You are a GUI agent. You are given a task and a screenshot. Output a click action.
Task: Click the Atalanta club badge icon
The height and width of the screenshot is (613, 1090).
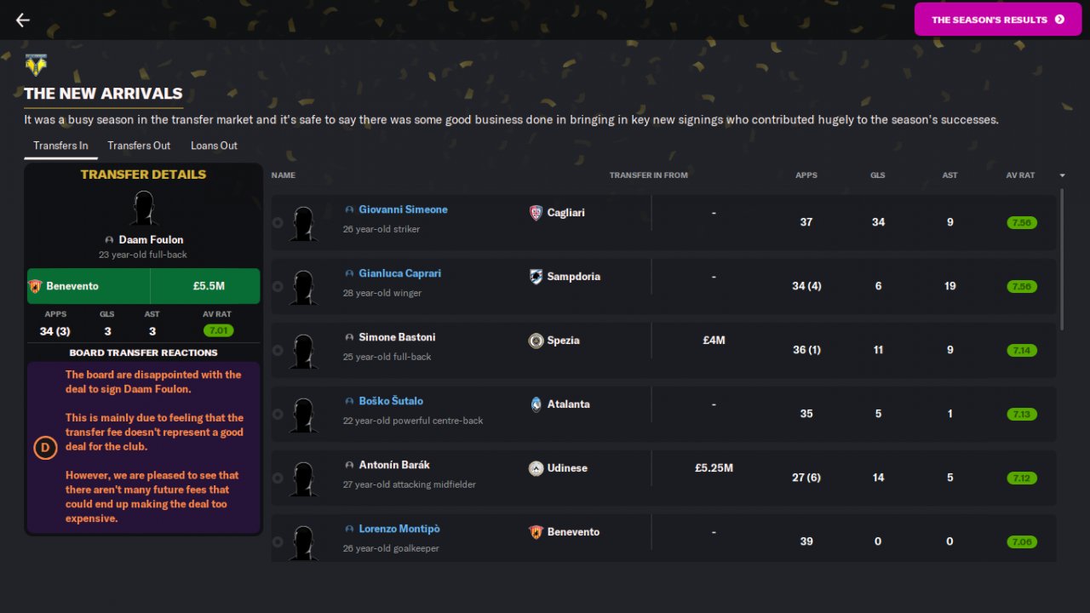[536, 404]
